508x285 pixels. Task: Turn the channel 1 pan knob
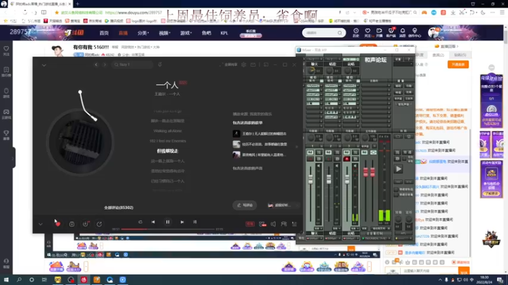click(x=311, y=70)
